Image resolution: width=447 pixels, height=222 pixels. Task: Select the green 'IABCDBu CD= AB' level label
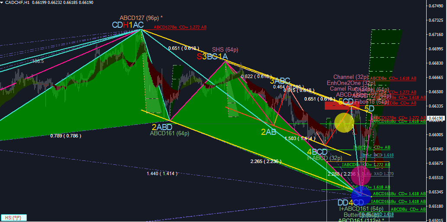[372, 147]
